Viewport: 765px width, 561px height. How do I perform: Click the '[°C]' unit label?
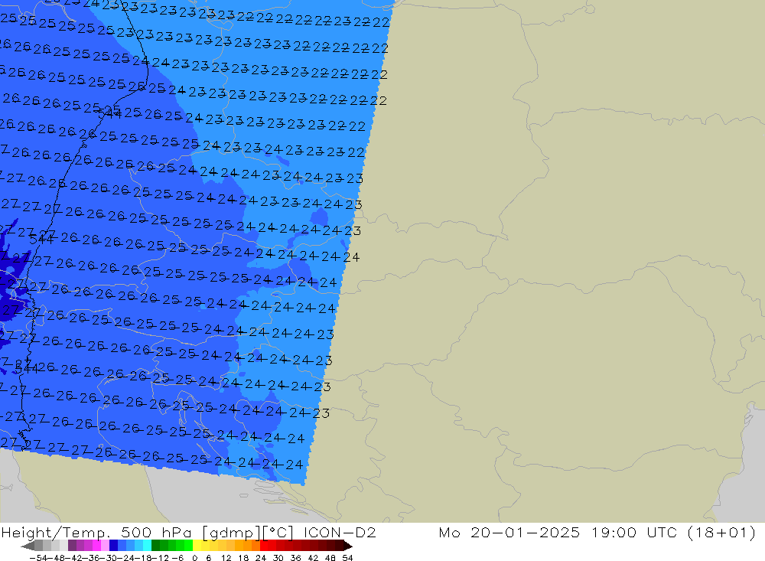[x=278, y=533]
